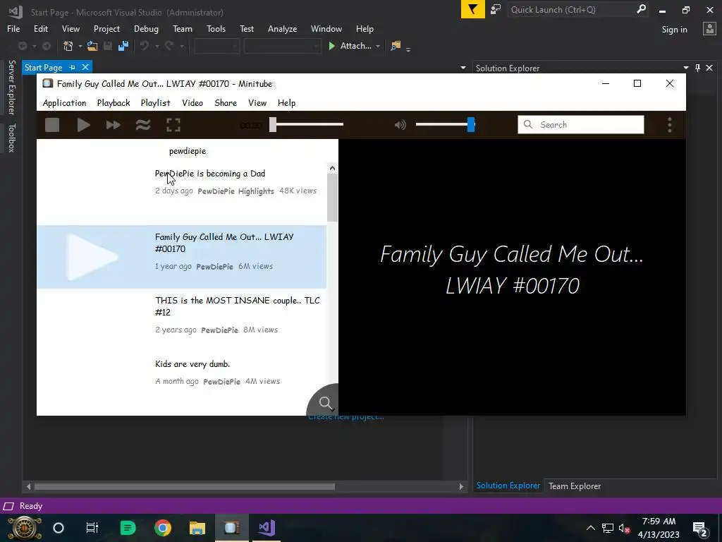The height and width of the screenshot is (542, 722).
Task: Click playlist scrollbar up arrow
Action: tap(333, 168)
